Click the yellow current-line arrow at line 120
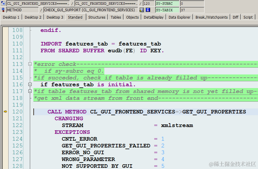Viewport: 258px width, 169px height. tap(5, 112)
